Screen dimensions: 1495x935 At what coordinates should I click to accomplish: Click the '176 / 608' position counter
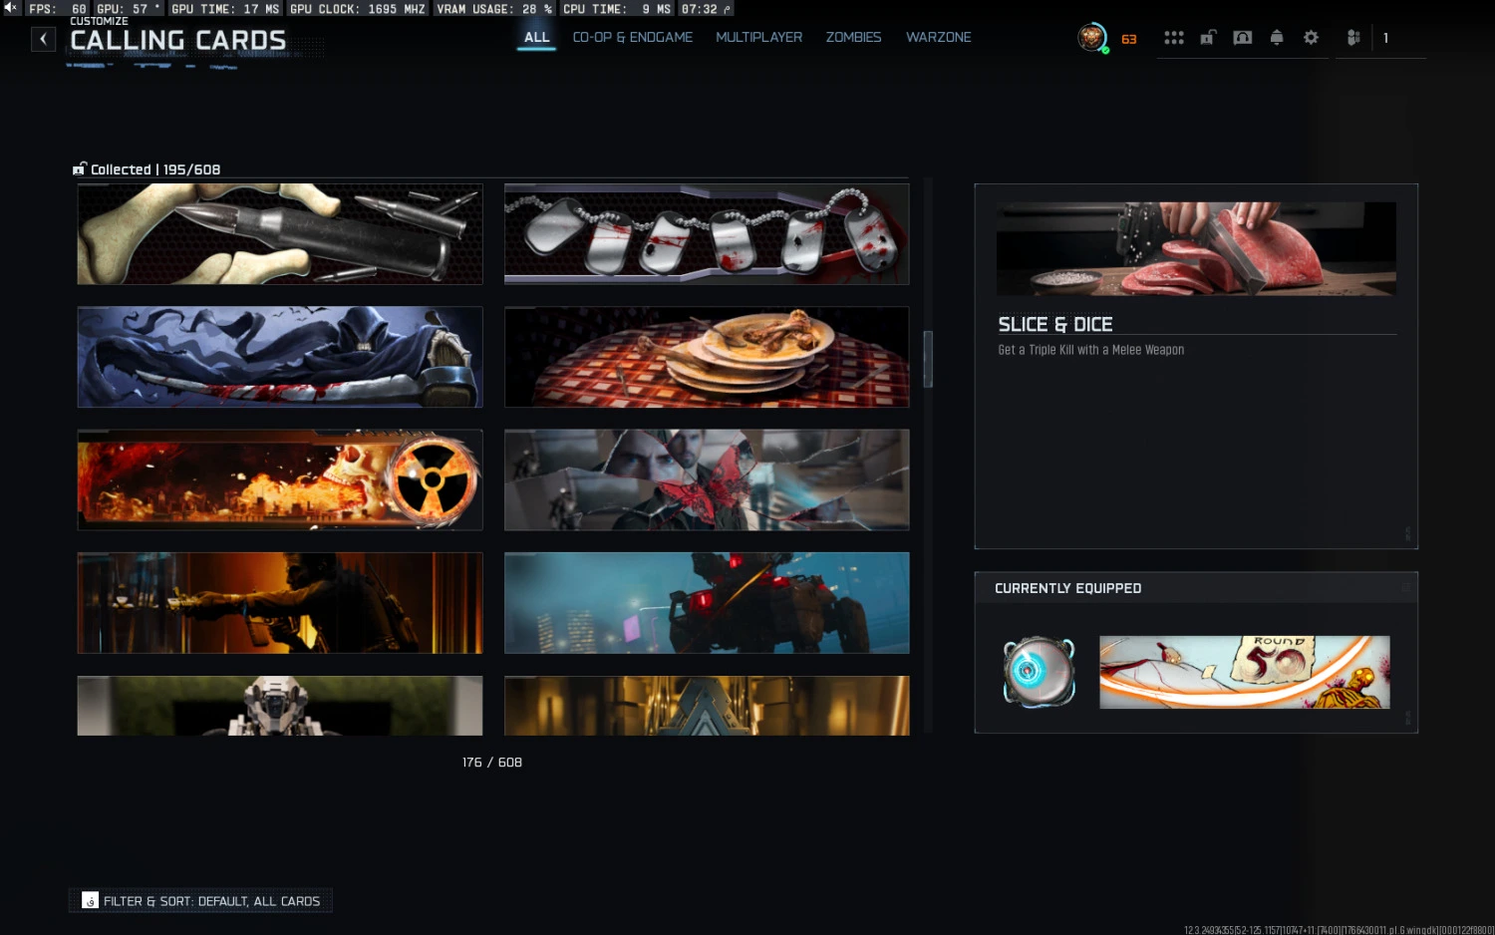pos(492,763)
